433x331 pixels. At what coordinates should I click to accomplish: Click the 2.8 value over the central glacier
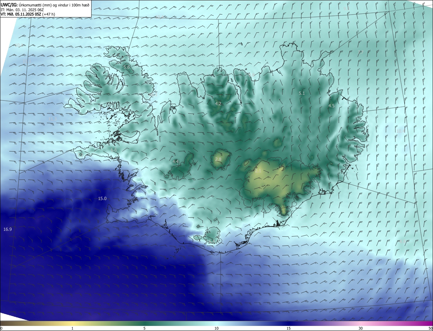click(218, 159)
